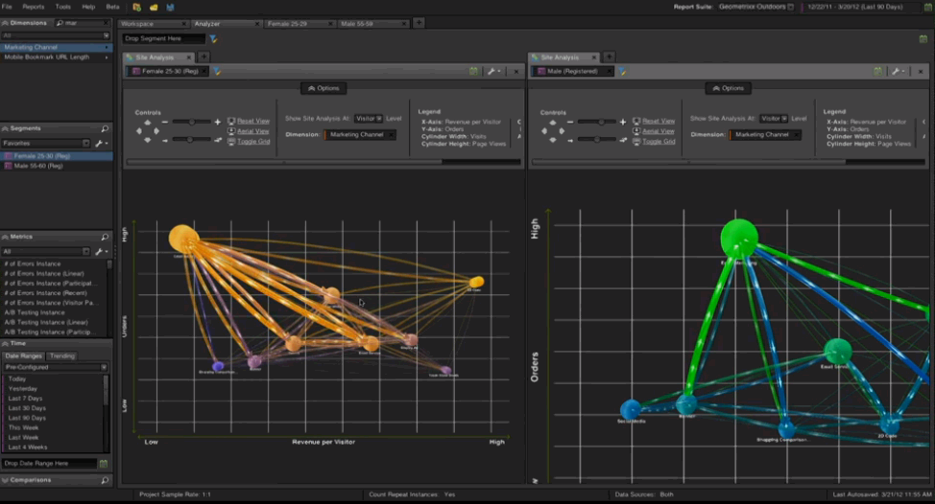Select Last 30 Days in the date range list
Image resolution: width=935 pixels, height=504 pixels.
click(26, 408)
